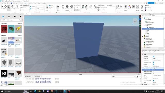Click Constraint Details option
This screenshot has width=165, height=93.
point(102,8)
